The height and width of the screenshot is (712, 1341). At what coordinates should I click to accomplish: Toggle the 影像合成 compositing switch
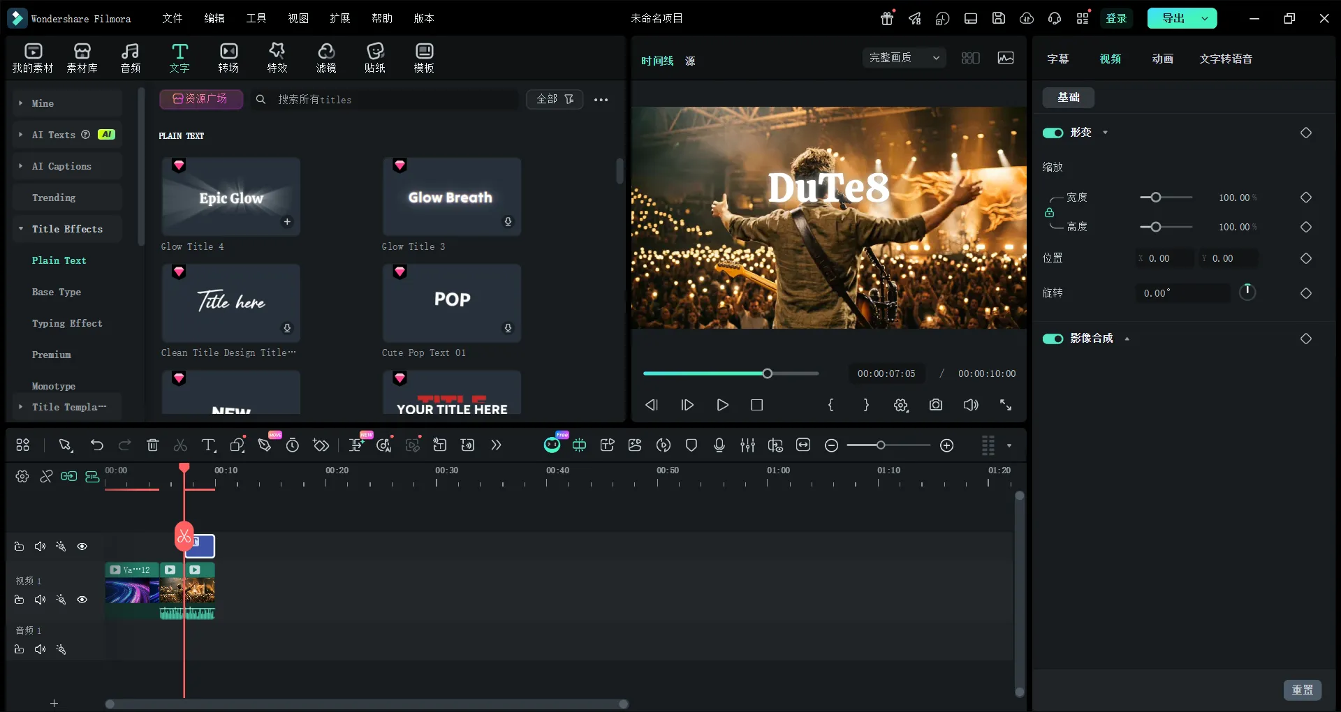click(1053, 339)
